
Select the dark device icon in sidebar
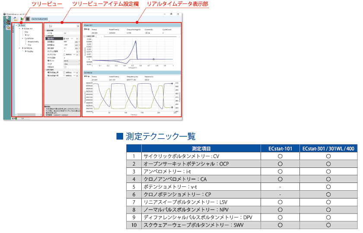click(8, 22)
